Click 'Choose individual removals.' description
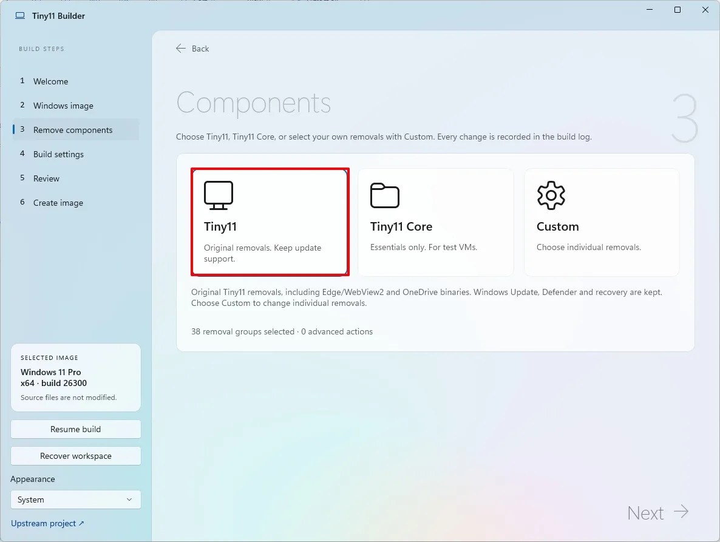 point(589,247)
